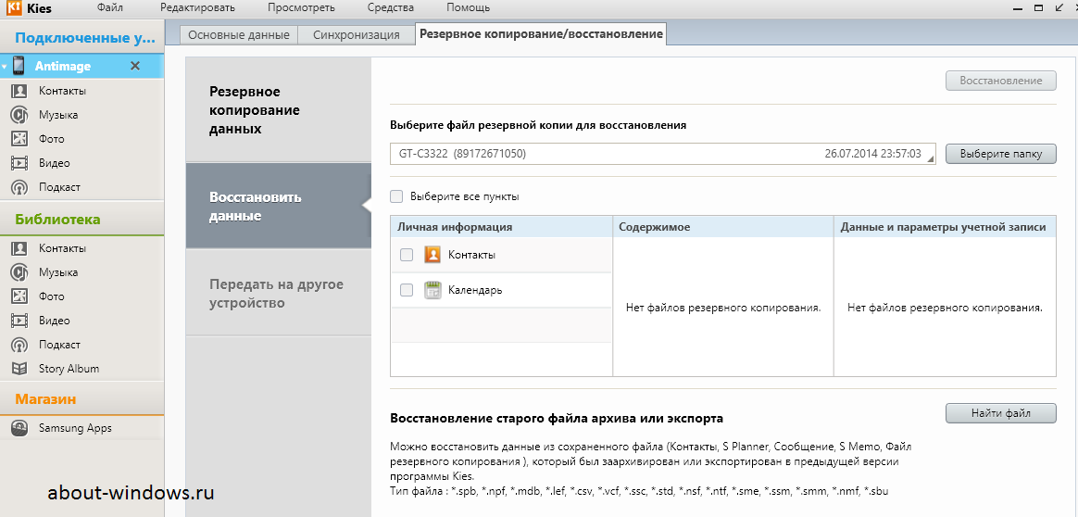This screenshot has width=1078, height=517.
Task: Open Контакты icon under connected device
Action: (19, 91)
